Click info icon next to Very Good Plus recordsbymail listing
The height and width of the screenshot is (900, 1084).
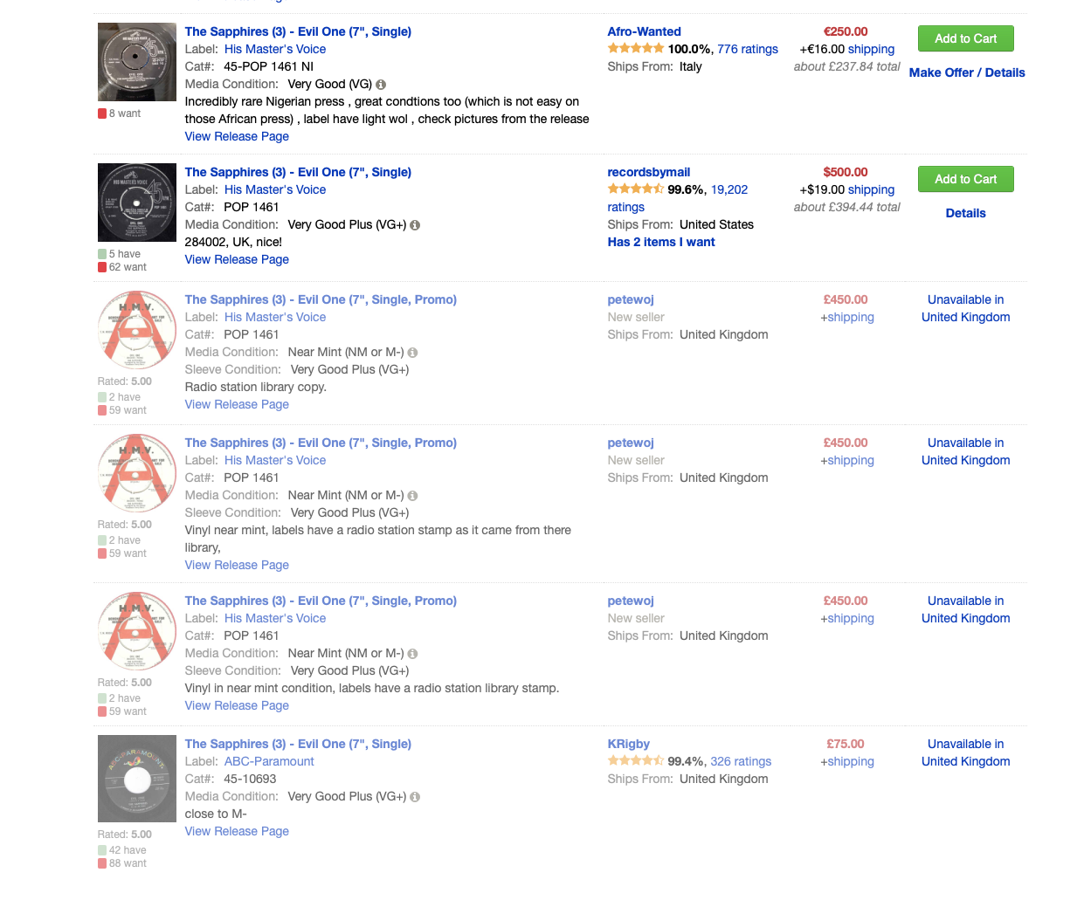click(415, 225)
